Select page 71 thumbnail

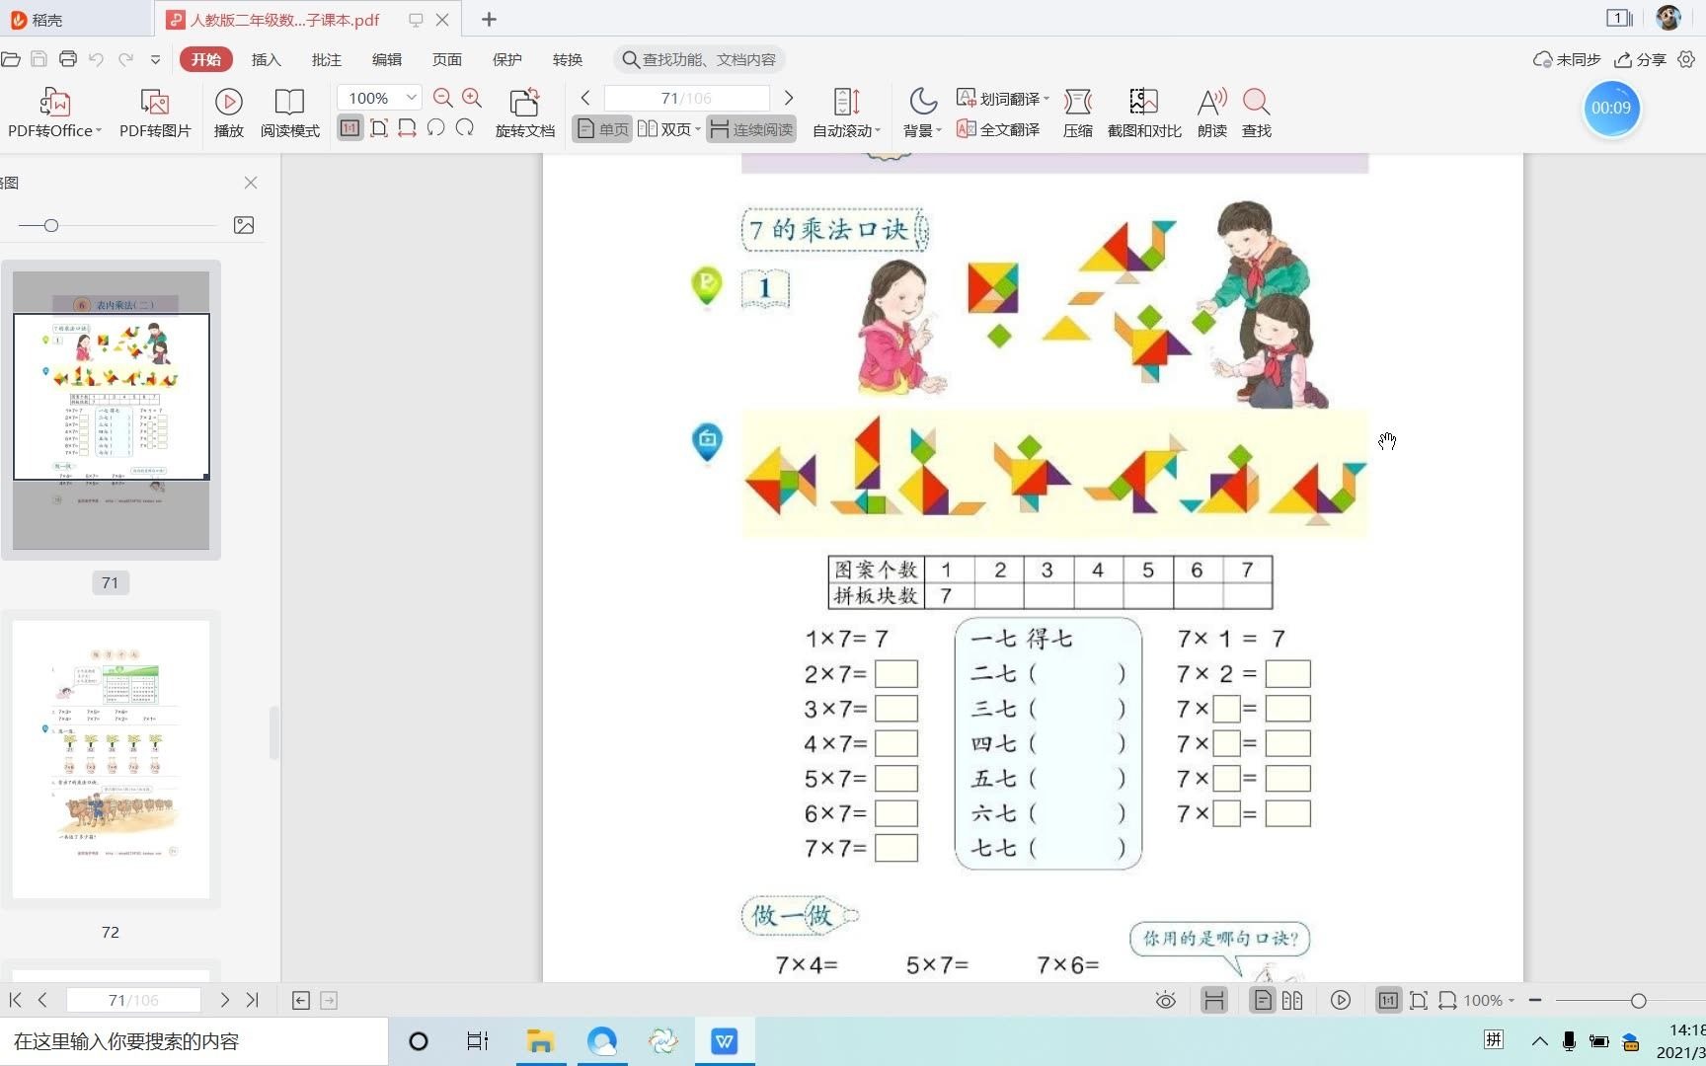click(x=111, y=410)
